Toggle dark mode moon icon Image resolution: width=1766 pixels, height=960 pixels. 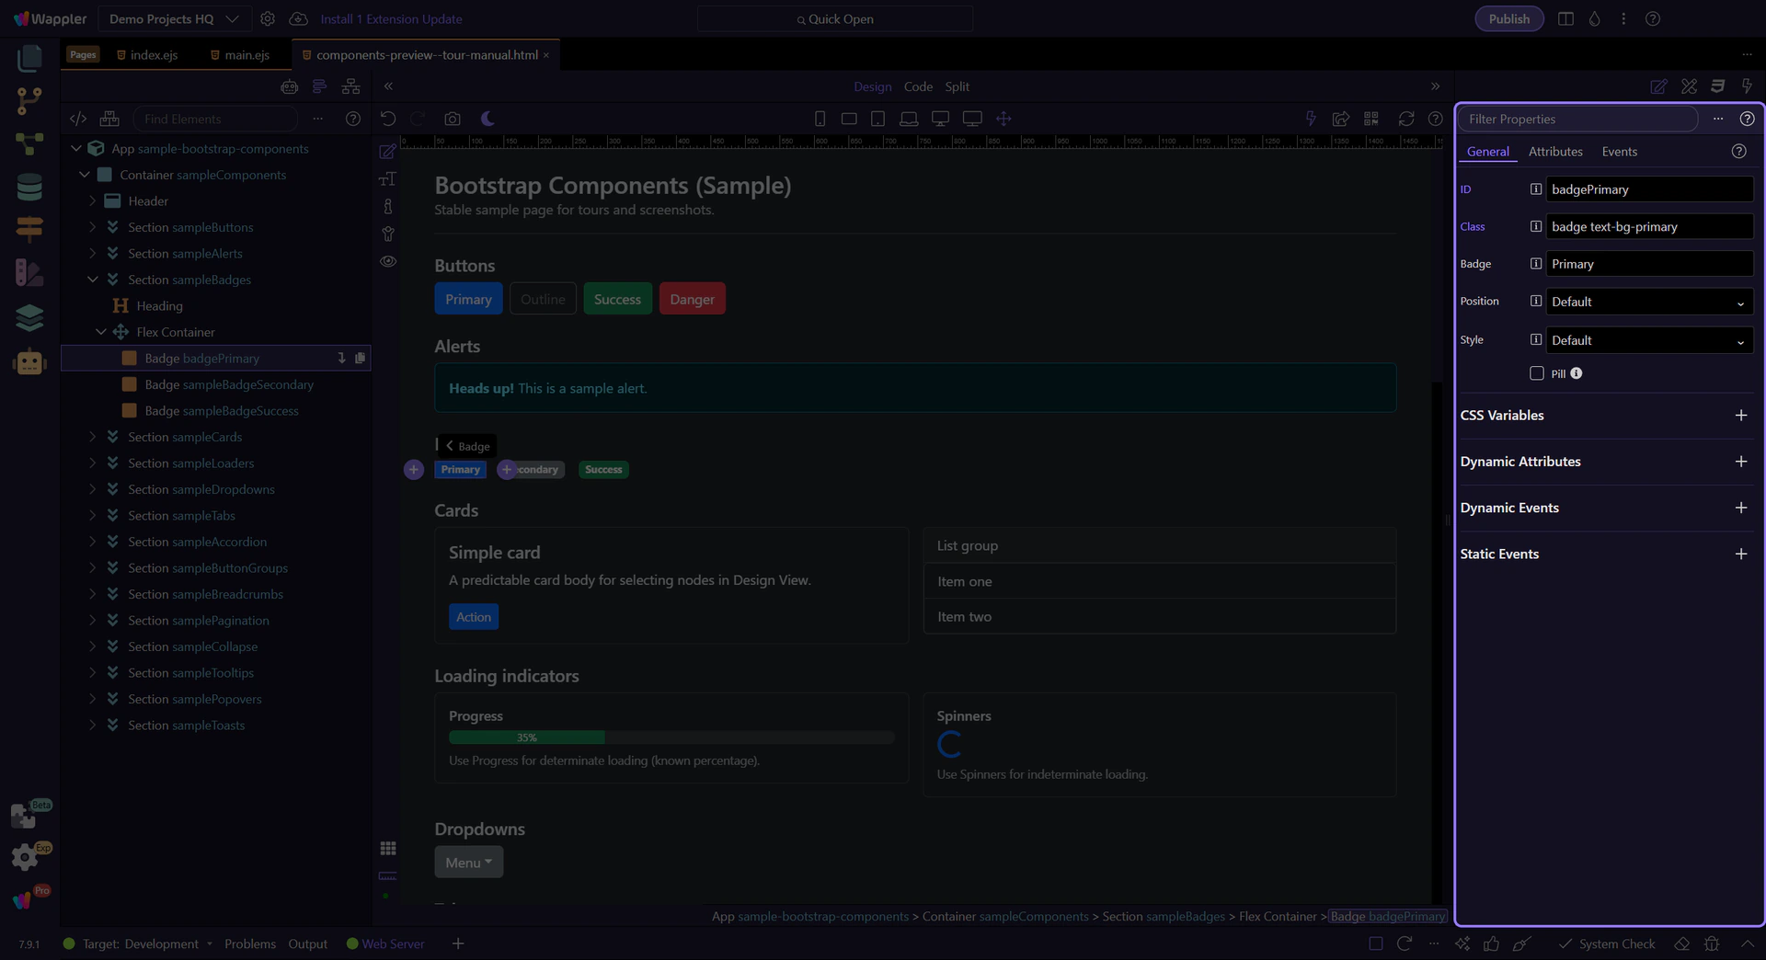point(487,119)
